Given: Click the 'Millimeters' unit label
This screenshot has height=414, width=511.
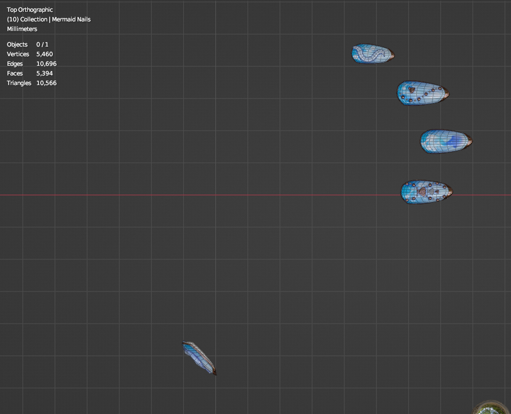Looking at the screenshot, I should pyautogui.click(x=22, y=29).
